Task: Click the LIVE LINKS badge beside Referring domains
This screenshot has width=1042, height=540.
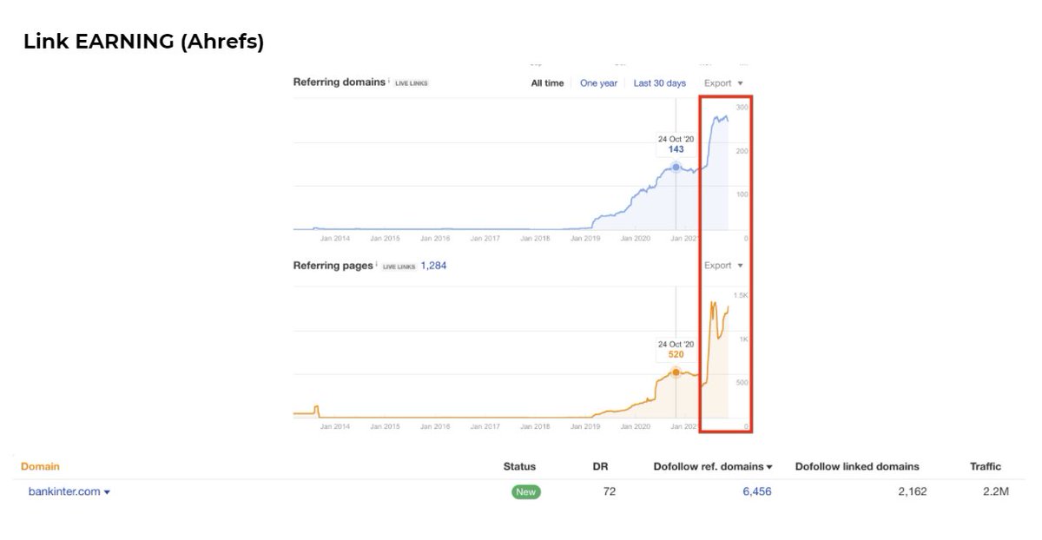Action: click(412, 83)
